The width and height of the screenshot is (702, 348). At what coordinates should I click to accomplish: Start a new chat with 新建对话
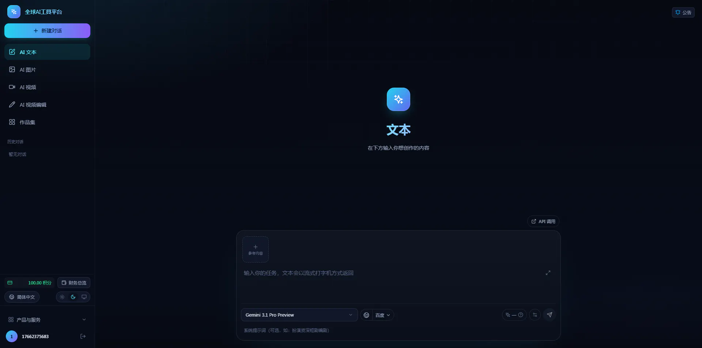[47, 31]
